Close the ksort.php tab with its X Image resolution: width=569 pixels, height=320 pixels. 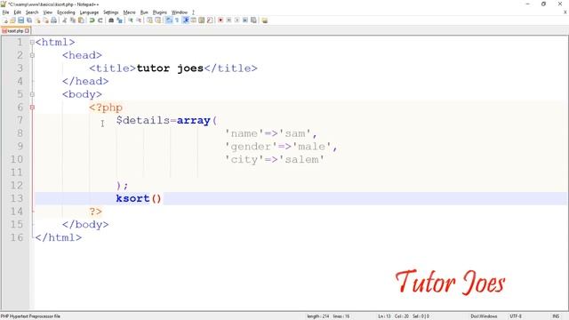pyautogui.click(x=28, y=31)
